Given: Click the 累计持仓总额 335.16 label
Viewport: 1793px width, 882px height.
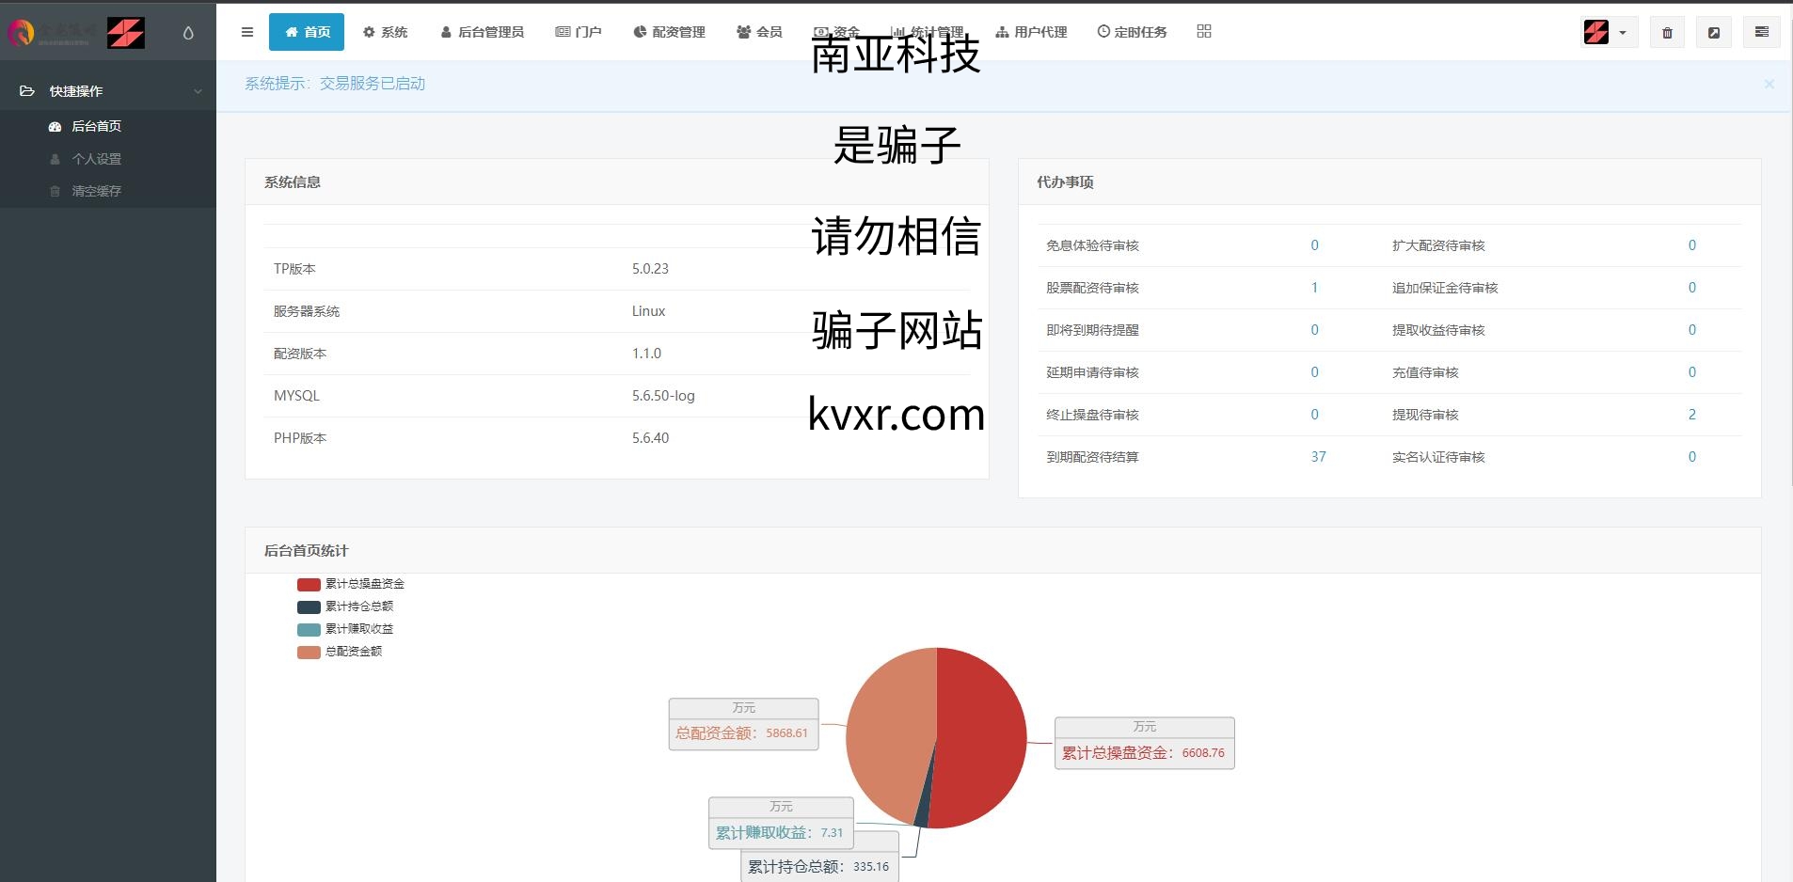Looking at the screenshot, I should click(x=818, y=866).
